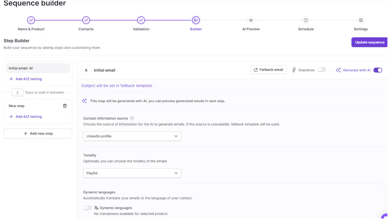
Task: Click the fallback template subject link
Action: point(117,86)
